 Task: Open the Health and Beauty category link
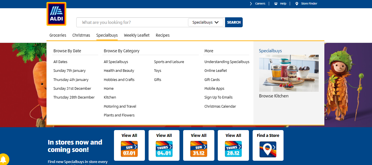[x=119, y=71]
